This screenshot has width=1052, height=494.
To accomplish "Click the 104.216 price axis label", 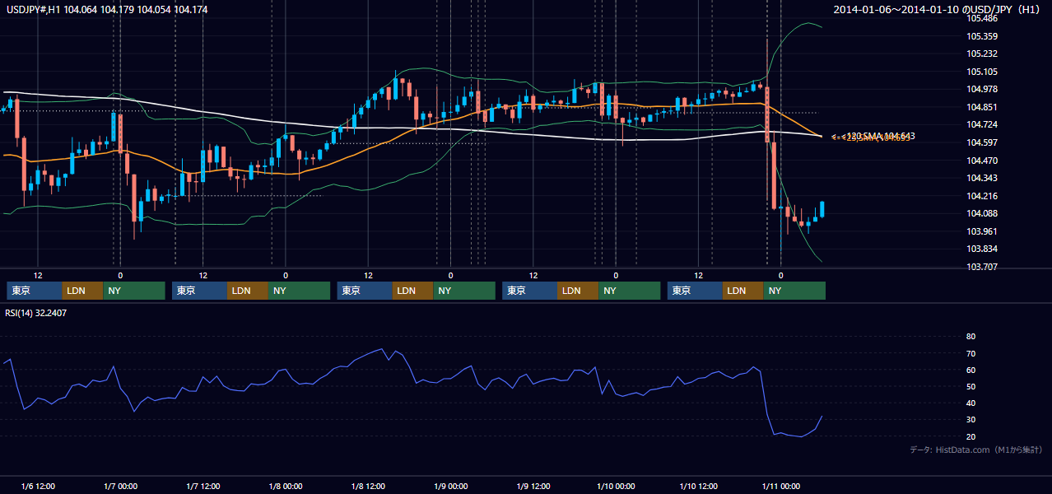I will coord(982,196).
